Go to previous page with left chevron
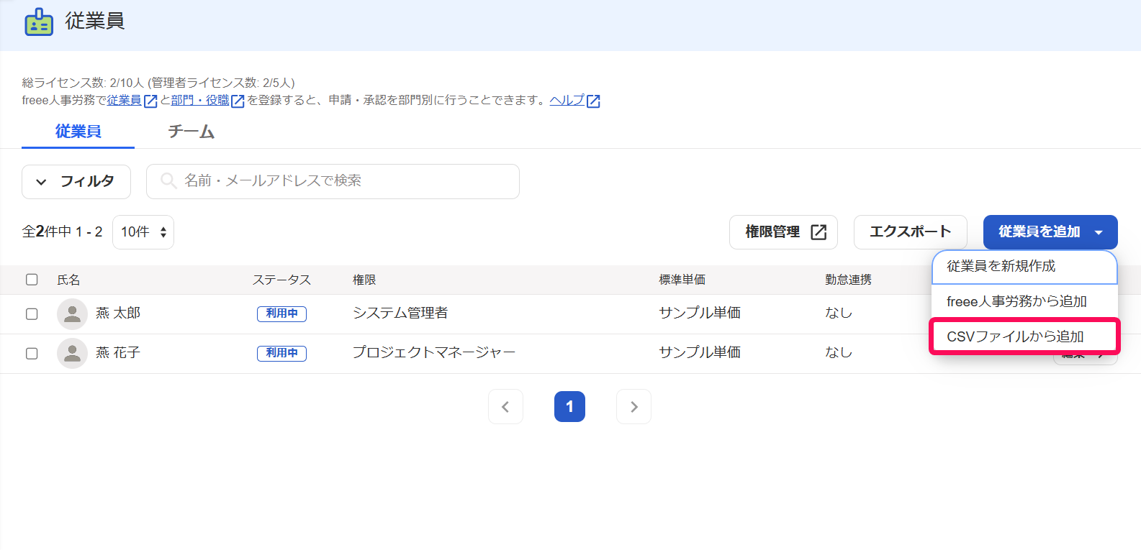 [x=505, y=407]
